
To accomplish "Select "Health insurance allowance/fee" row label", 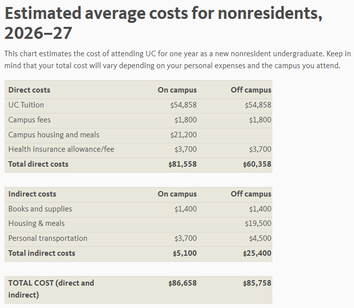I will tap(61, 149).
